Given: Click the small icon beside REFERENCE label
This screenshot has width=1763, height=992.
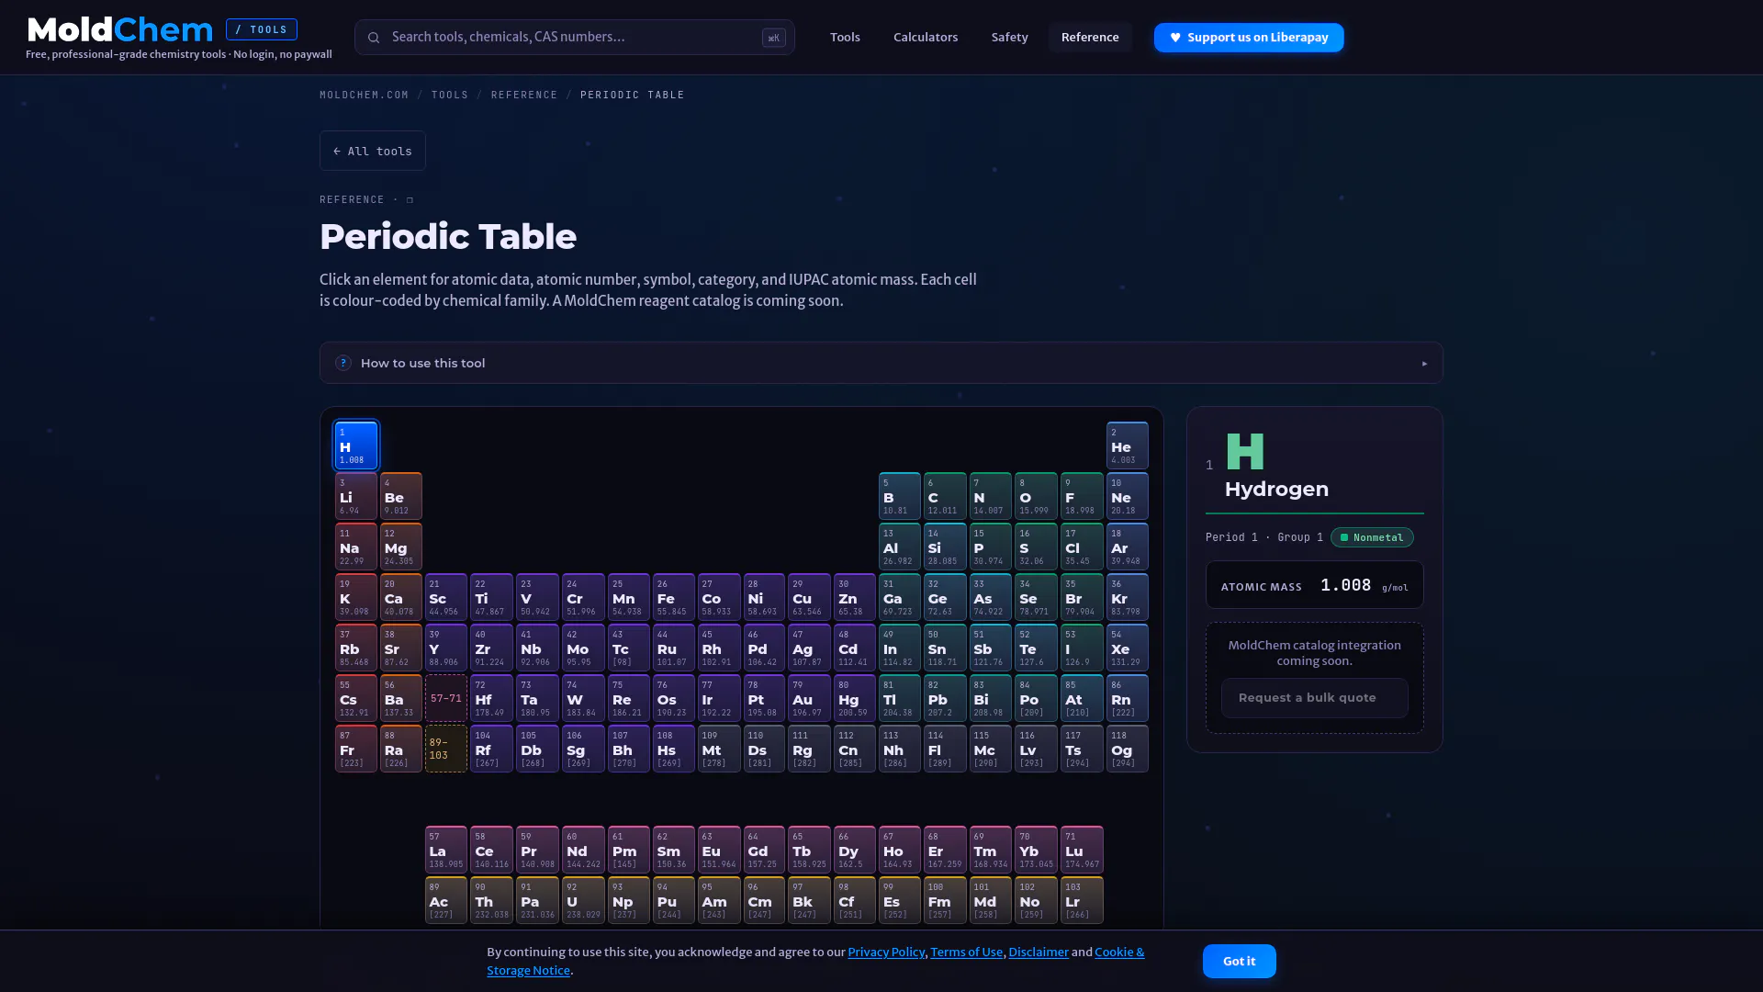Looking at the screenshot, I should click(410, 199).
